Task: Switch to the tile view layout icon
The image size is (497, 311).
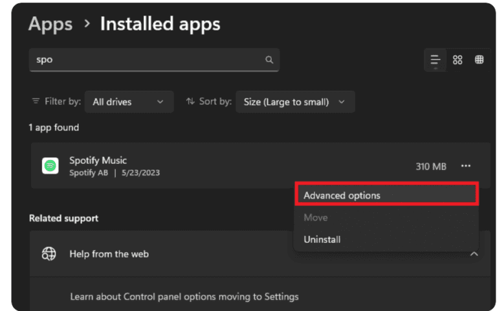Action: pyautogui.click(x=480, y=60)
